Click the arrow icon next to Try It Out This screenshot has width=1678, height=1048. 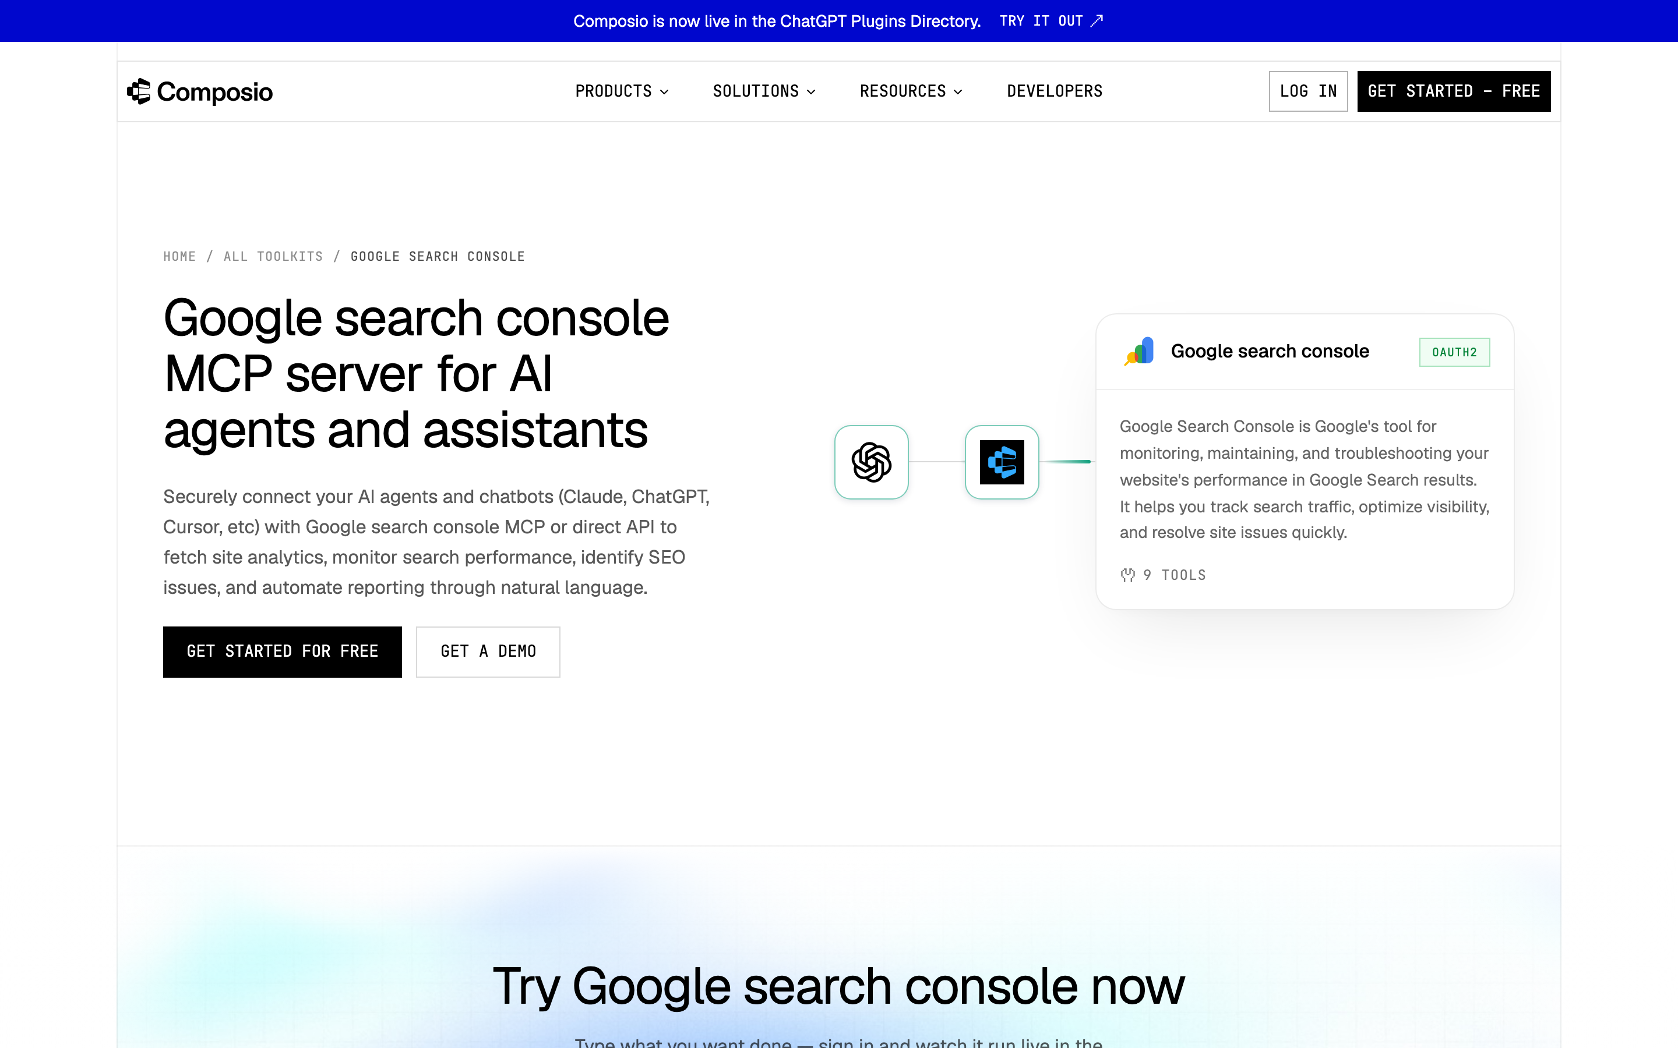[1097, 21]
